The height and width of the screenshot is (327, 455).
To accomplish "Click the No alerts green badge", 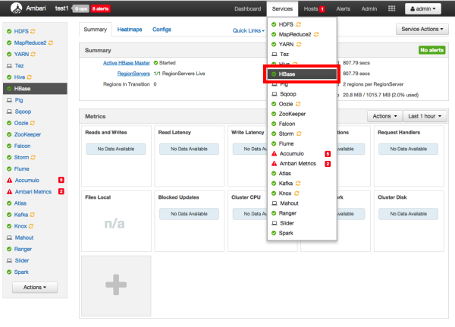I will pos(431,50).
